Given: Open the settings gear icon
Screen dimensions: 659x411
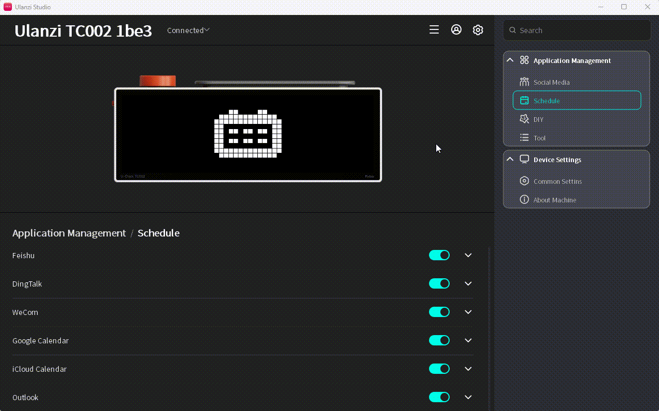Looking at the screenshot, I should click(x=478, y=30).
